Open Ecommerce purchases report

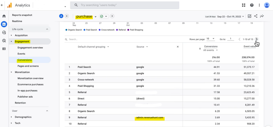30,85
